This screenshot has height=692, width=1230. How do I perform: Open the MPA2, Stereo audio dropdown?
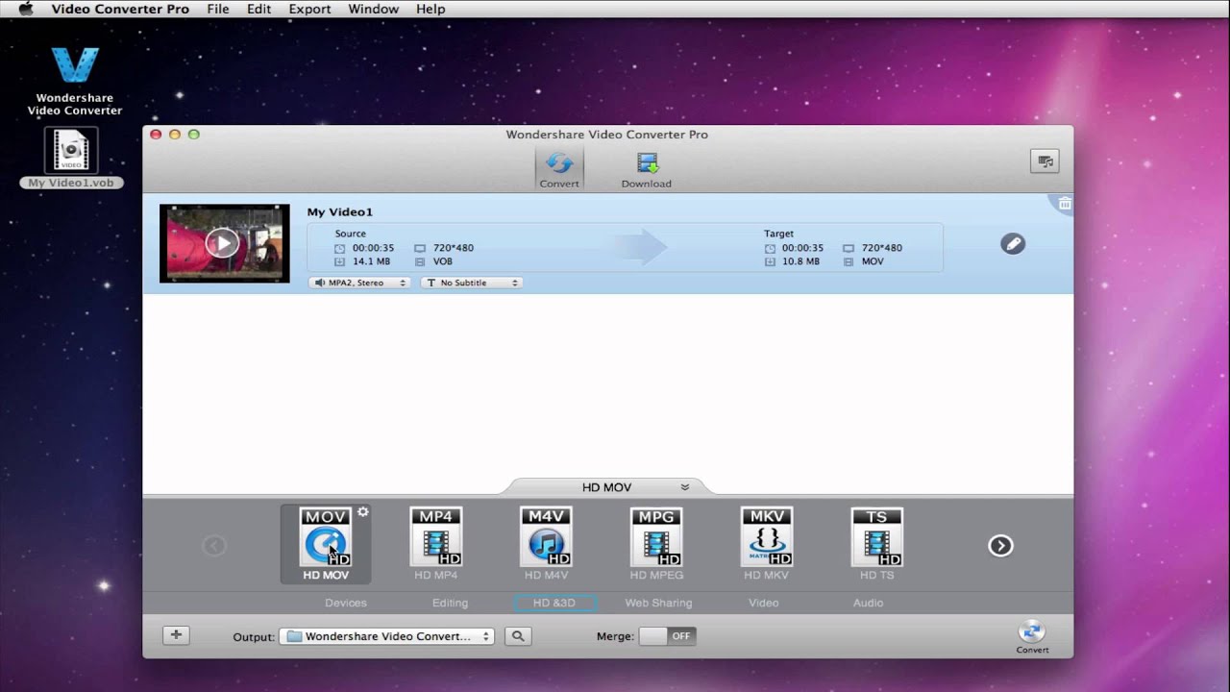360,283
